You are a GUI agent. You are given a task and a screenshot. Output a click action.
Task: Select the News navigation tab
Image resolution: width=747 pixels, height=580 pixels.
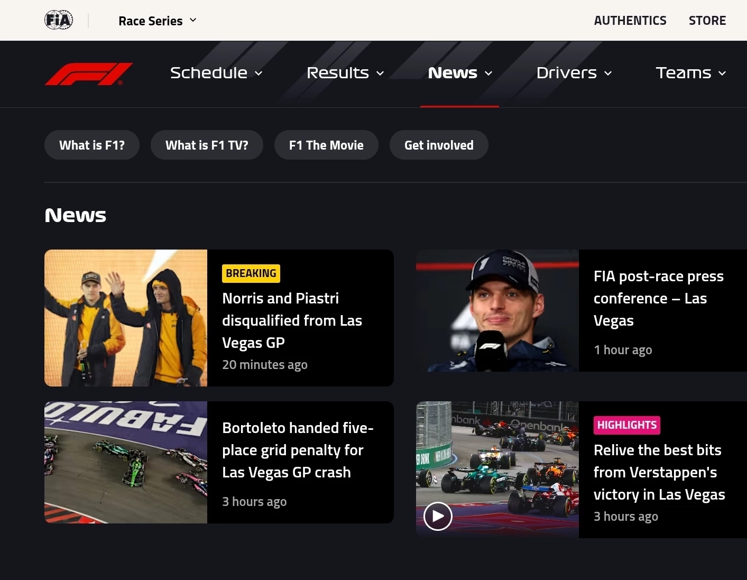point(453,73)
